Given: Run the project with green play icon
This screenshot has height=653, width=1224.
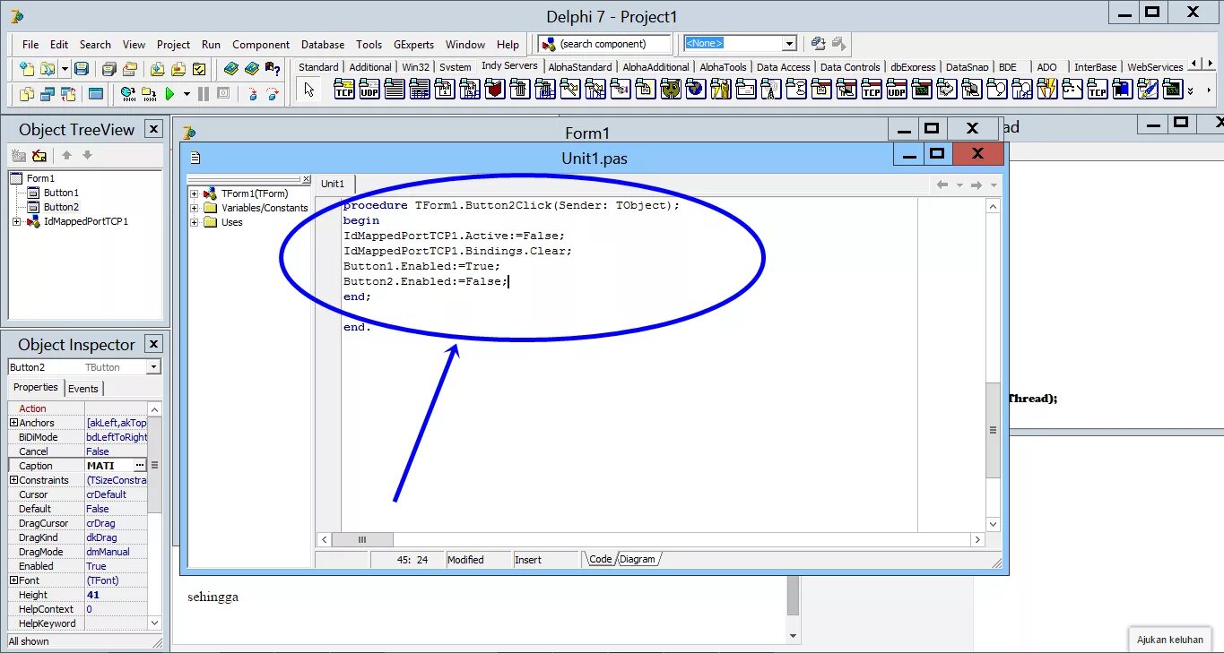Looking at the screenshot, I should [170, 93].
